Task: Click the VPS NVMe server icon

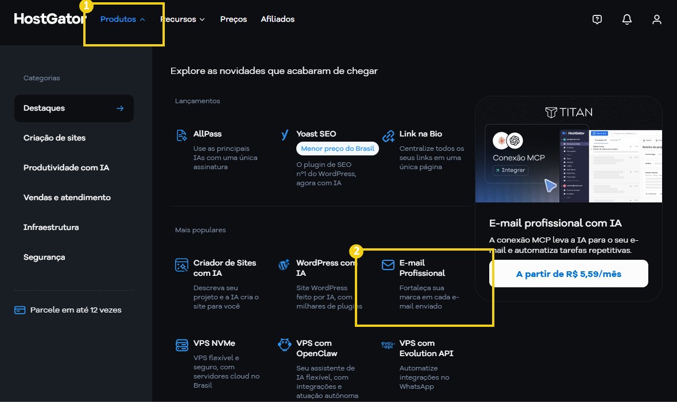Action: click(x=182, y=345)
